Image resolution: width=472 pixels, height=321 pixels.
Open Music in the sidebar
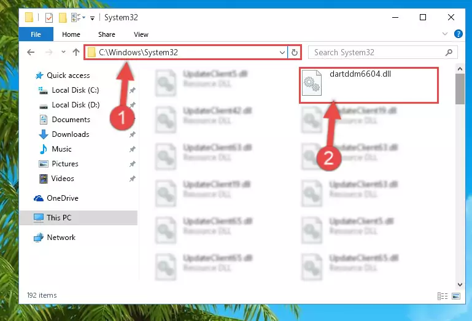tap(61, 149)
